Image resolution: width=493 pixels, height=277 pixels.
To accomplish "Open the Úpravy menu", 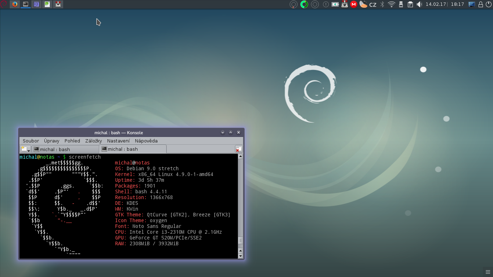I will pyautogui.click(x=52, y=141).
